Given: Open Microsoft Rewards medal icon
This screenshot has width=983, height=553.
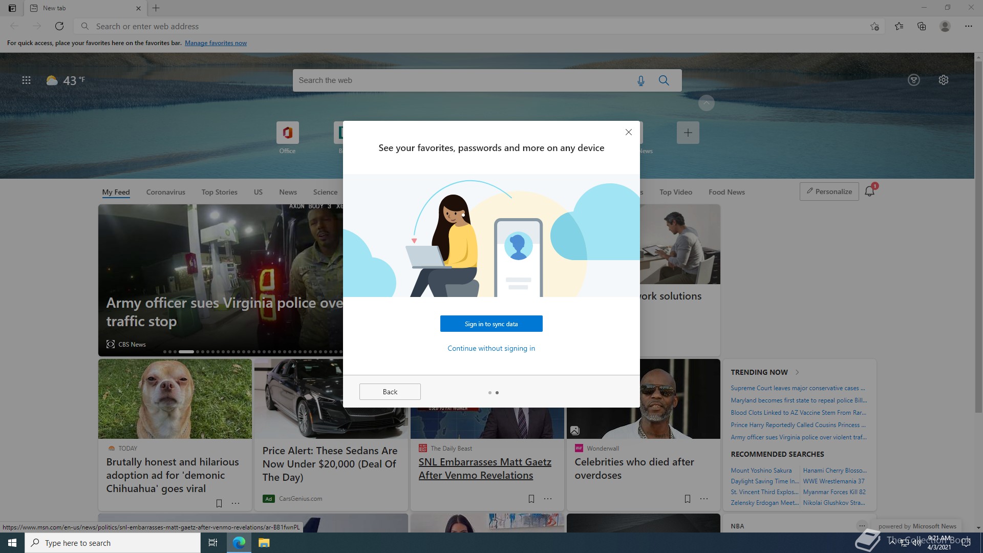Looking at the screenshot, I should pos(914,80).
